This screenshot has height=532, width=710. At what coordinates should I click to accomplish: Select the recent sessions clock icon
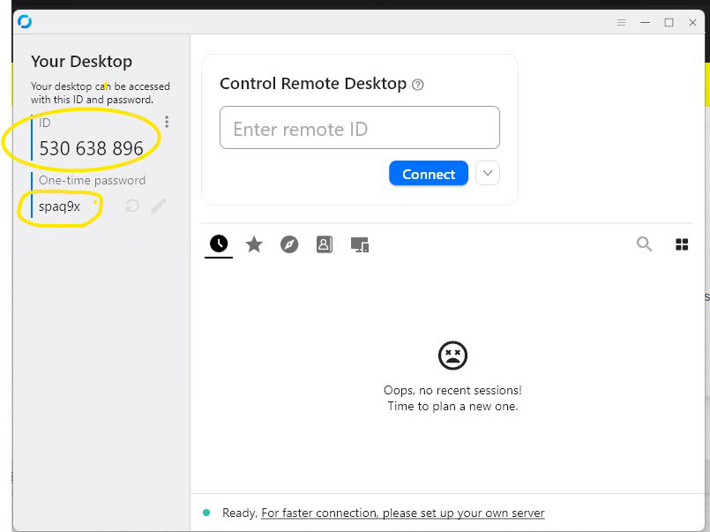coord(219,244)
